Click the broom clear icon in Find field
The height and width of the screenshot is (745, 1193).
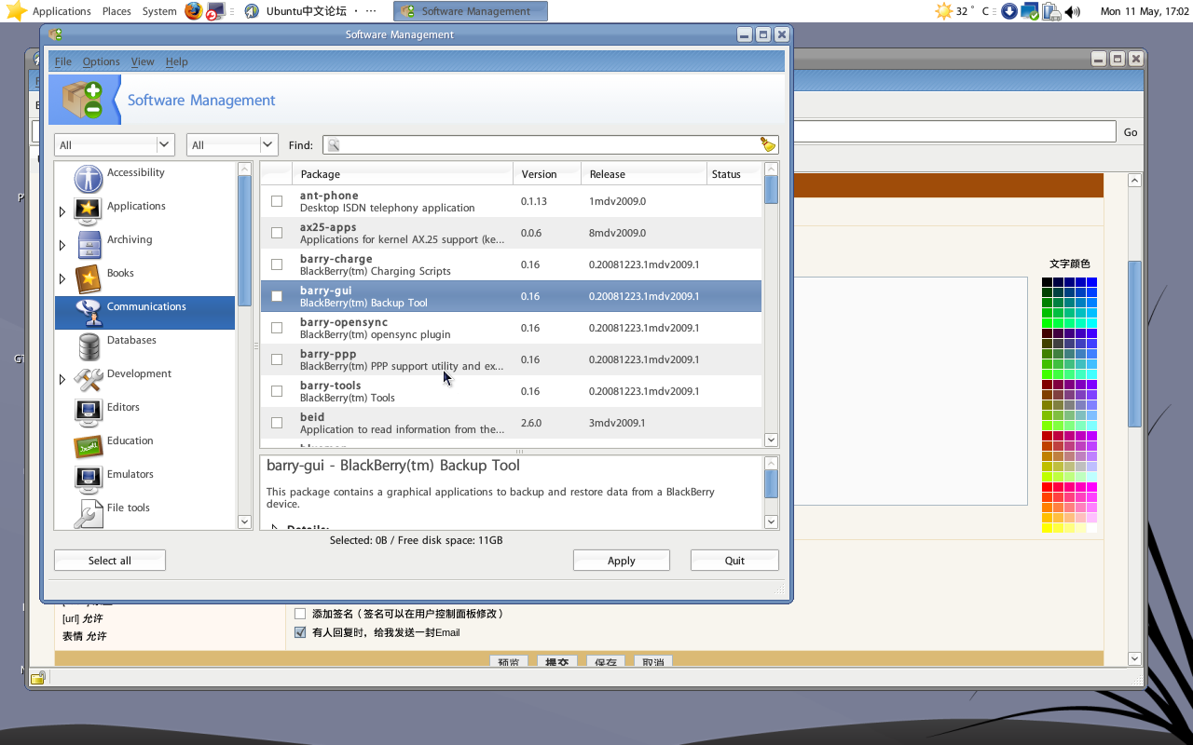(768, 144)
